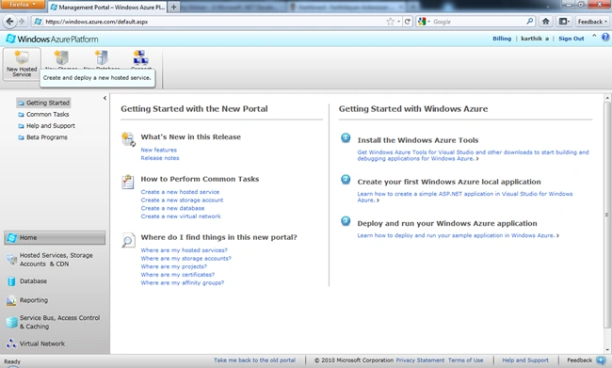Open the Billing link in header
The width and height of the screenshot is (612, 368).
(502, 39)
